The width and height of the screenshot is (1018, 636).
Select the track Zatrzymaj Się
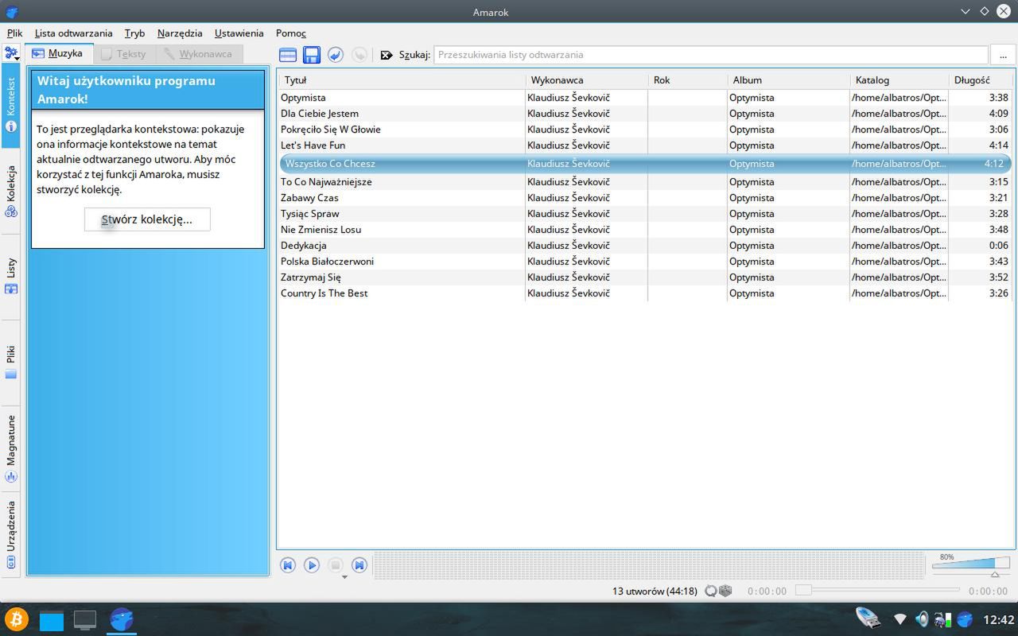point(645,277)
